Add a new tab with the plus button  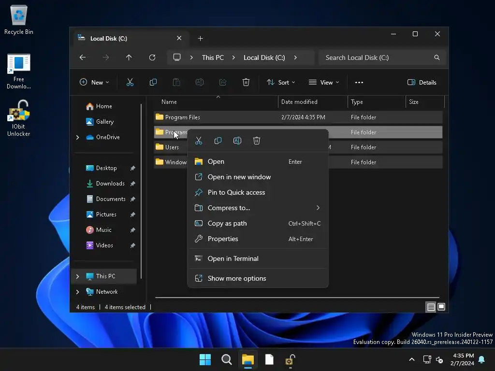pyautogui.click(x=200, y=39)
